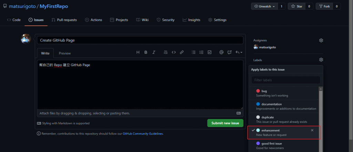The width and height of the screenshot is (353, 152).
Task: Apply italic text formatting
Action: coord(154,52)
